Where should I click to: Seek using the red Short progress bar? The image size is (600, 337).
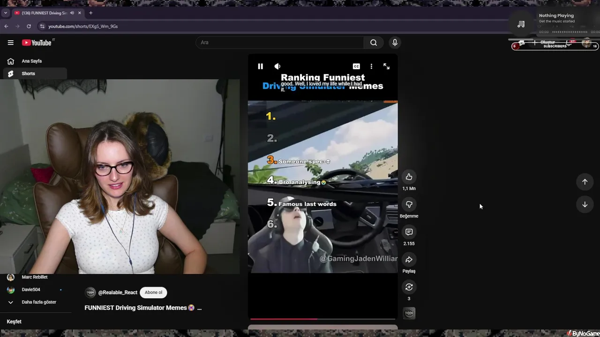pos(322,319)
